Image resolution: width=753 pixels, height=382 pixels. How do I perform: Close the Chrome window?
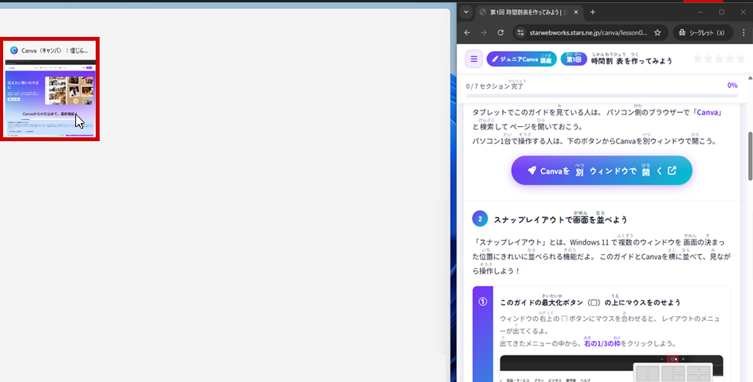(x=743, y=12)
